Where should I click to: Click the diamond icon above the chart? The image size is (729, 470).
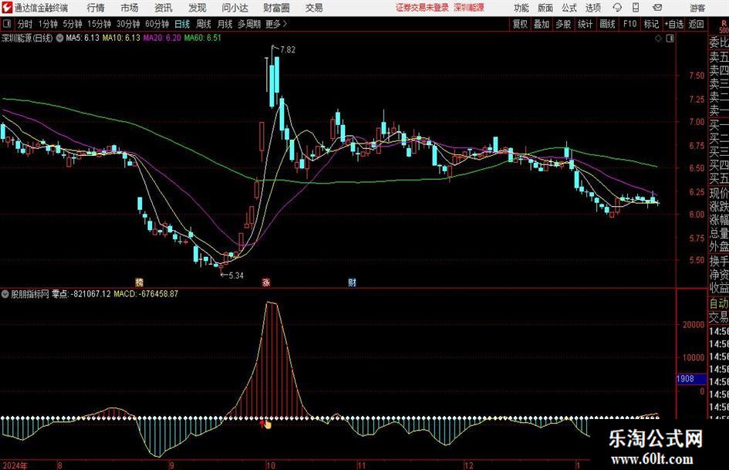point(658,39)
